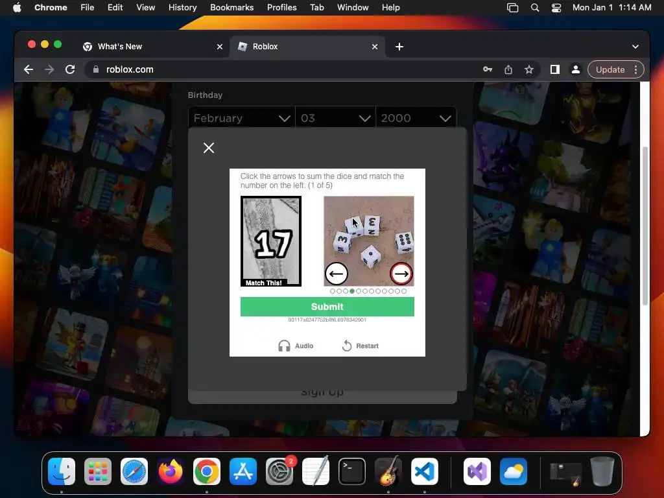Click the Match This! 17 image
The height and width of the screenshot is (498, 664).
click(x=271, y=241)
